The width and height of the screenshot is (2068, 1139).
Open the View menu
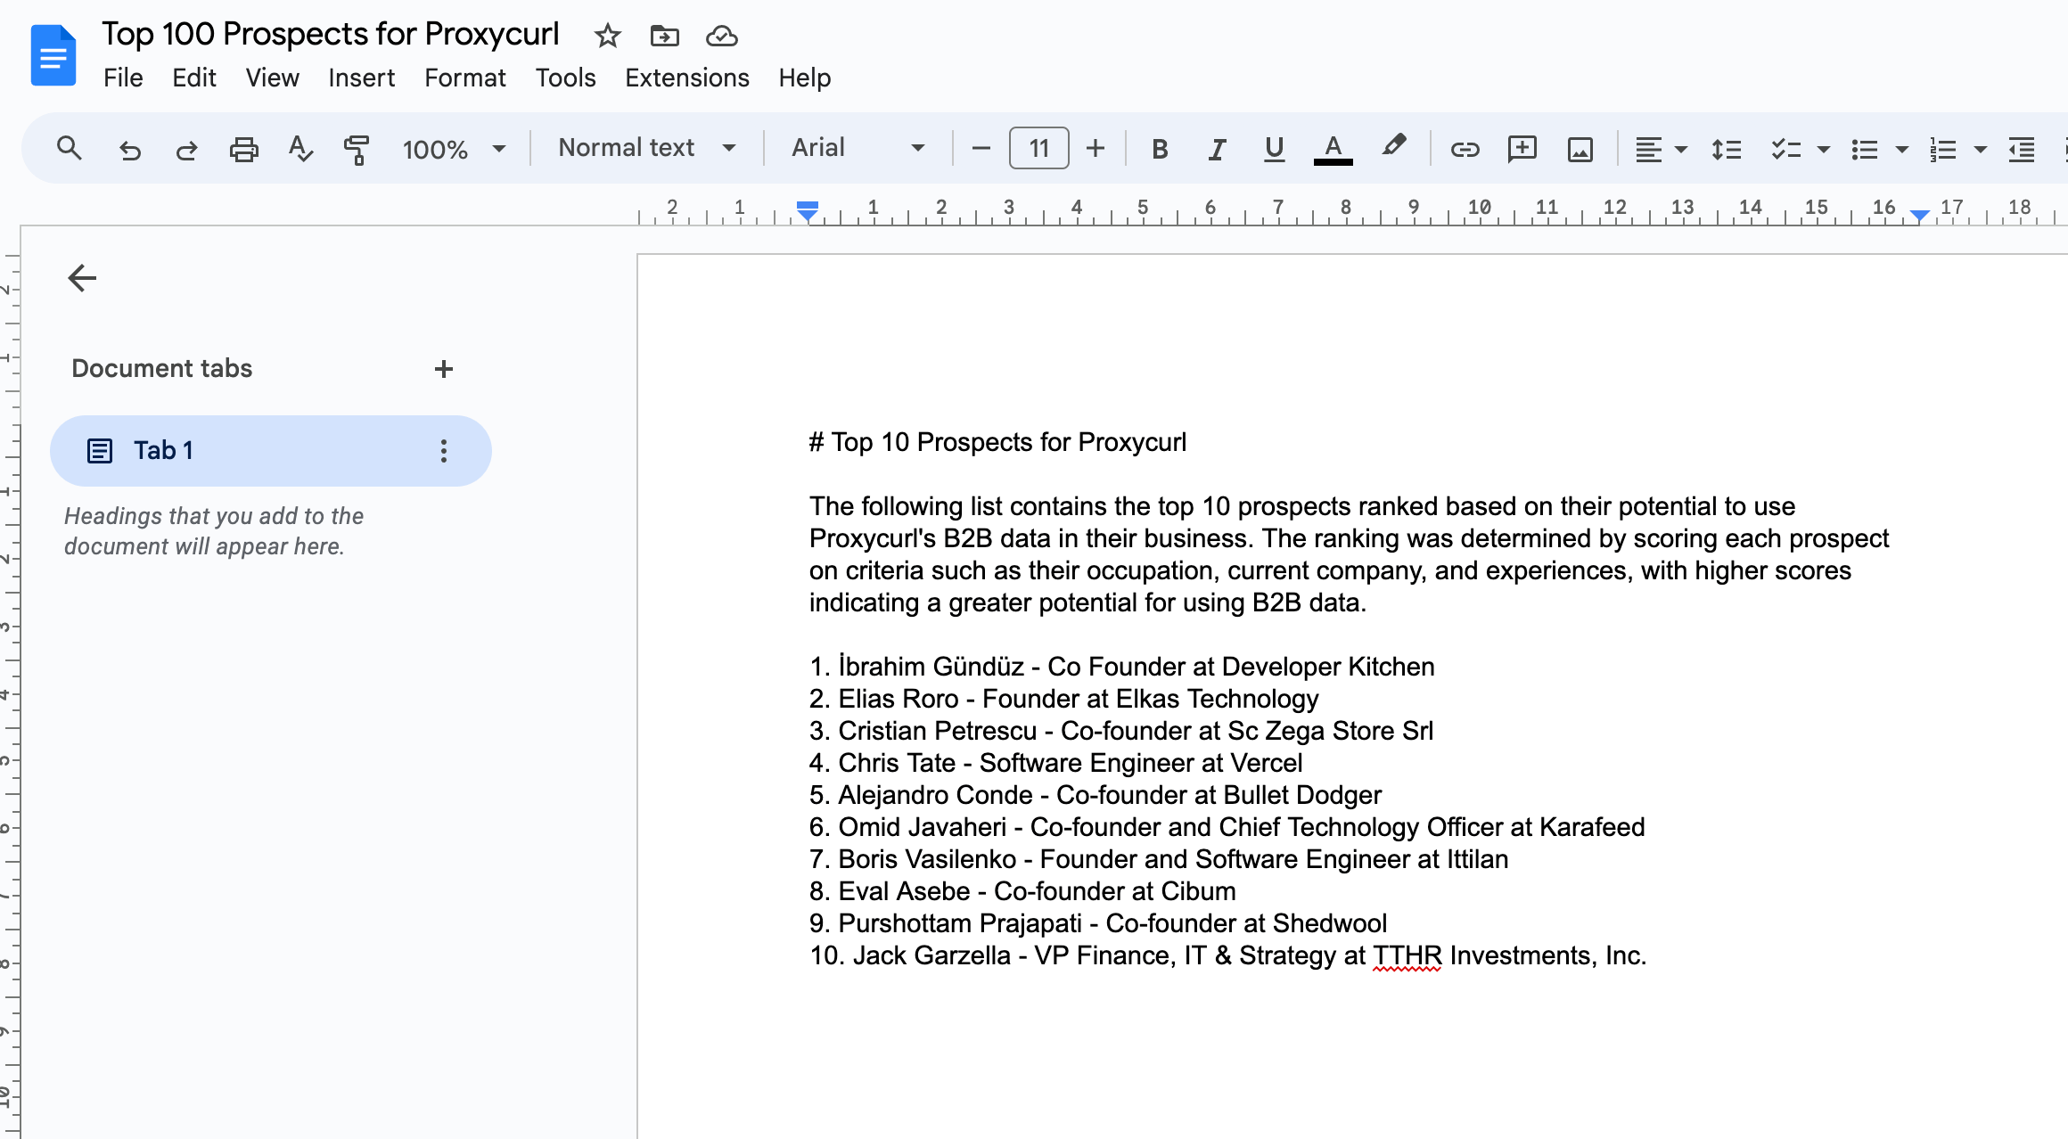(272, 78)
